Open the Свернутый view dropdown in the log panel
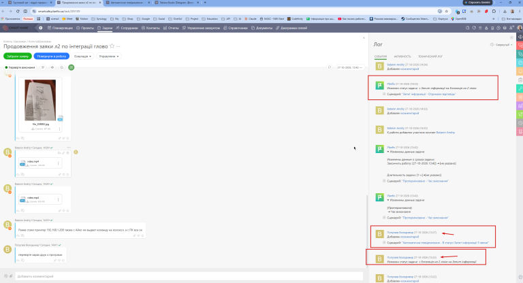Image resolution: width=523 pixels, height=283 pixels. pyautogui.click(x=502, y=45)
